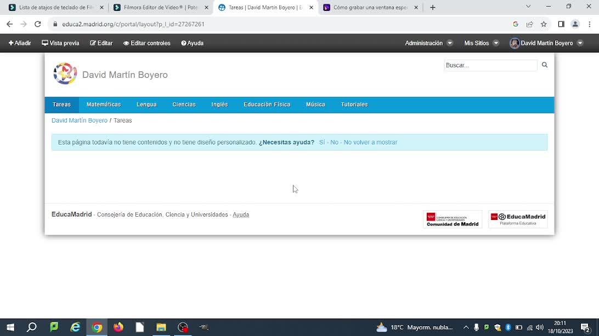Screen dimensions: 599x336
Task: Switch to the Lista de atajos de teclado tab
Action: click(x=56, y=7)
